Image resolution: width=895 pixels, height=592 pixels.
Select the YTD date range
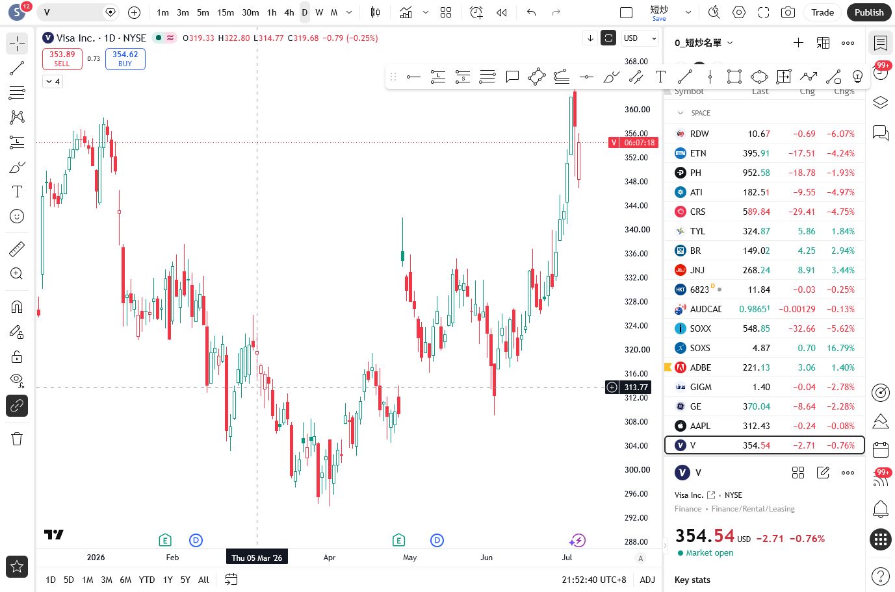pos(147,580)
